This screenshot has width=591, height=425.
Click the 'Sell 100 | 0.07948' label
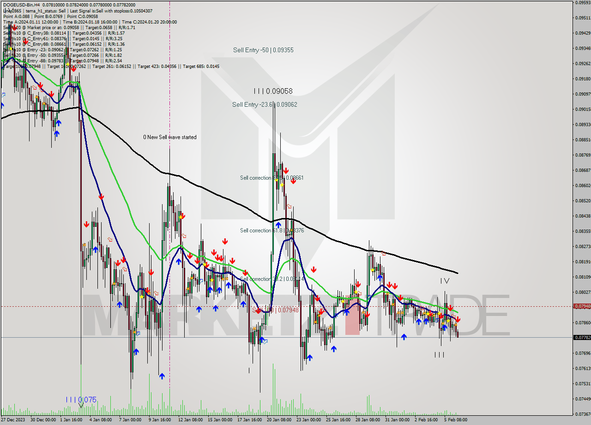pos(275,310)
